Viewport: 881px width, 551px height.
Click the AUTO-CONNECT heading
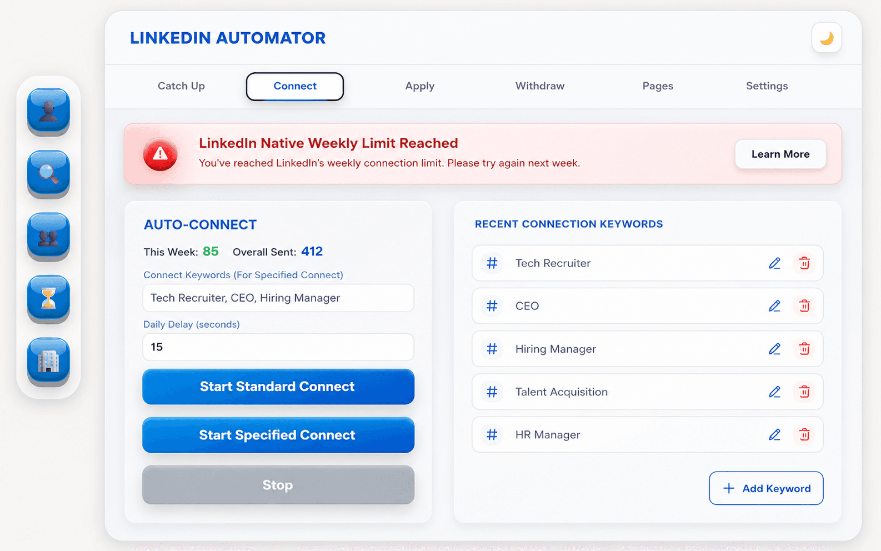pos(201,225)
